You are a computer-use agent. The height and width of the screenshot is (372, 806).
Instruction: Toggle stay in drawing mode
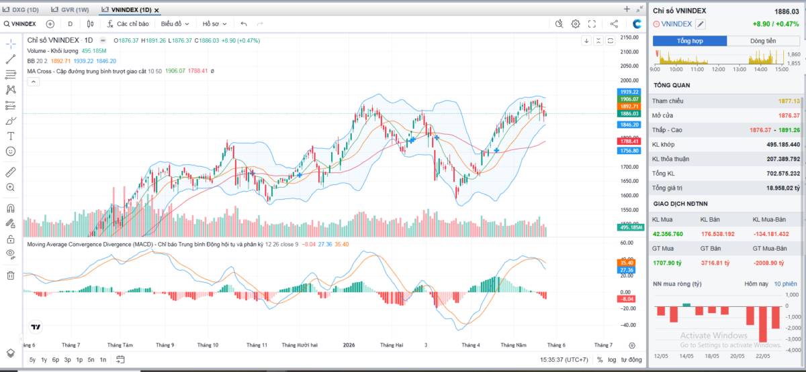[11, 224]
